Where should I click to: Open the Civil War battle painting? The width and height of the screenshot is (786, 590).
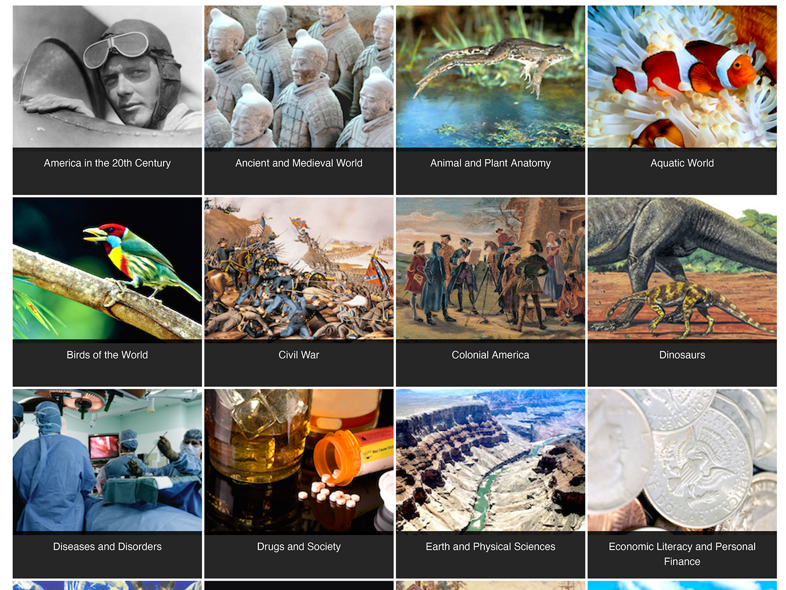click(299, 268)
